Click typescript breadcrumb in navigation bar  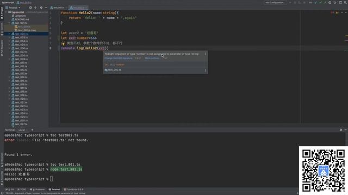8,3
